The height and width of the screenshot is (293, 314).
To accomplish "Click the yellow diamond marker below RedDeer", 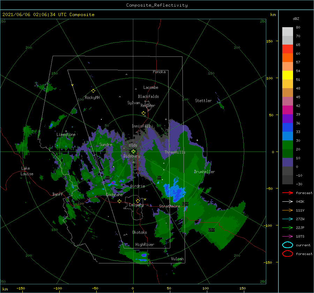I will click(x=144, y=113).
